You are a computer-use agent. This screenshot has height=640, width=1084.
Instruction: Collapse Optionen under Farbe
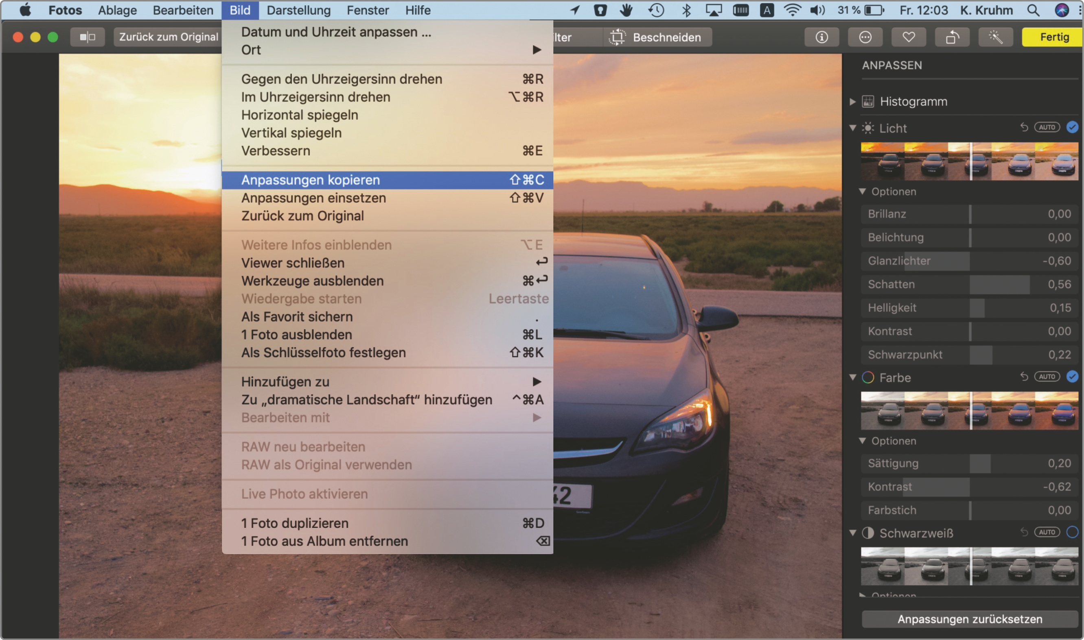pos(862,441)
